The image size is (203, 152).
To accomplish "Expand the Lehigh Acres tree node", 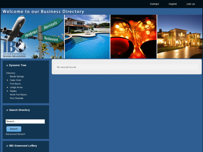I will pyautogui.click(x=7, y=88).
